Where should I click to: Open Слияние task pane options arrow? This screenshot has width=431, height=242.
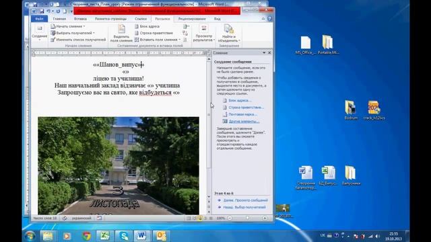click(264, 52)
